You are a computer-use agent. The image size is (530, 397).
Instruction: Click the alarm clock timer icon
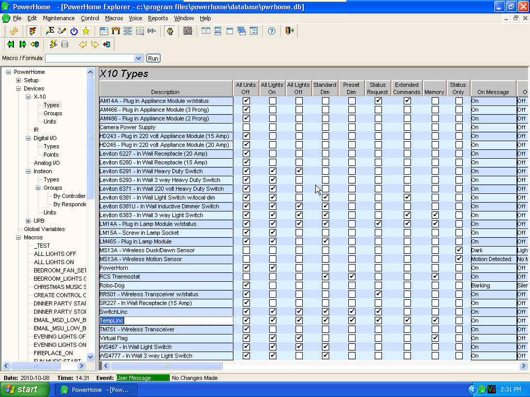point(170,31)
